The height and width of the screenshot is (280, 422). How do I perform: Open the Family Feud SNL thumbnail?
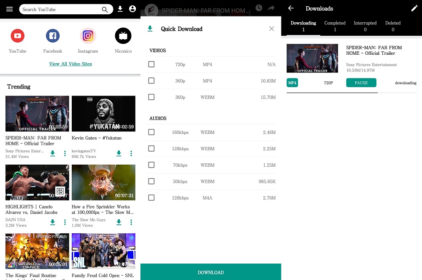coord(103,251)
